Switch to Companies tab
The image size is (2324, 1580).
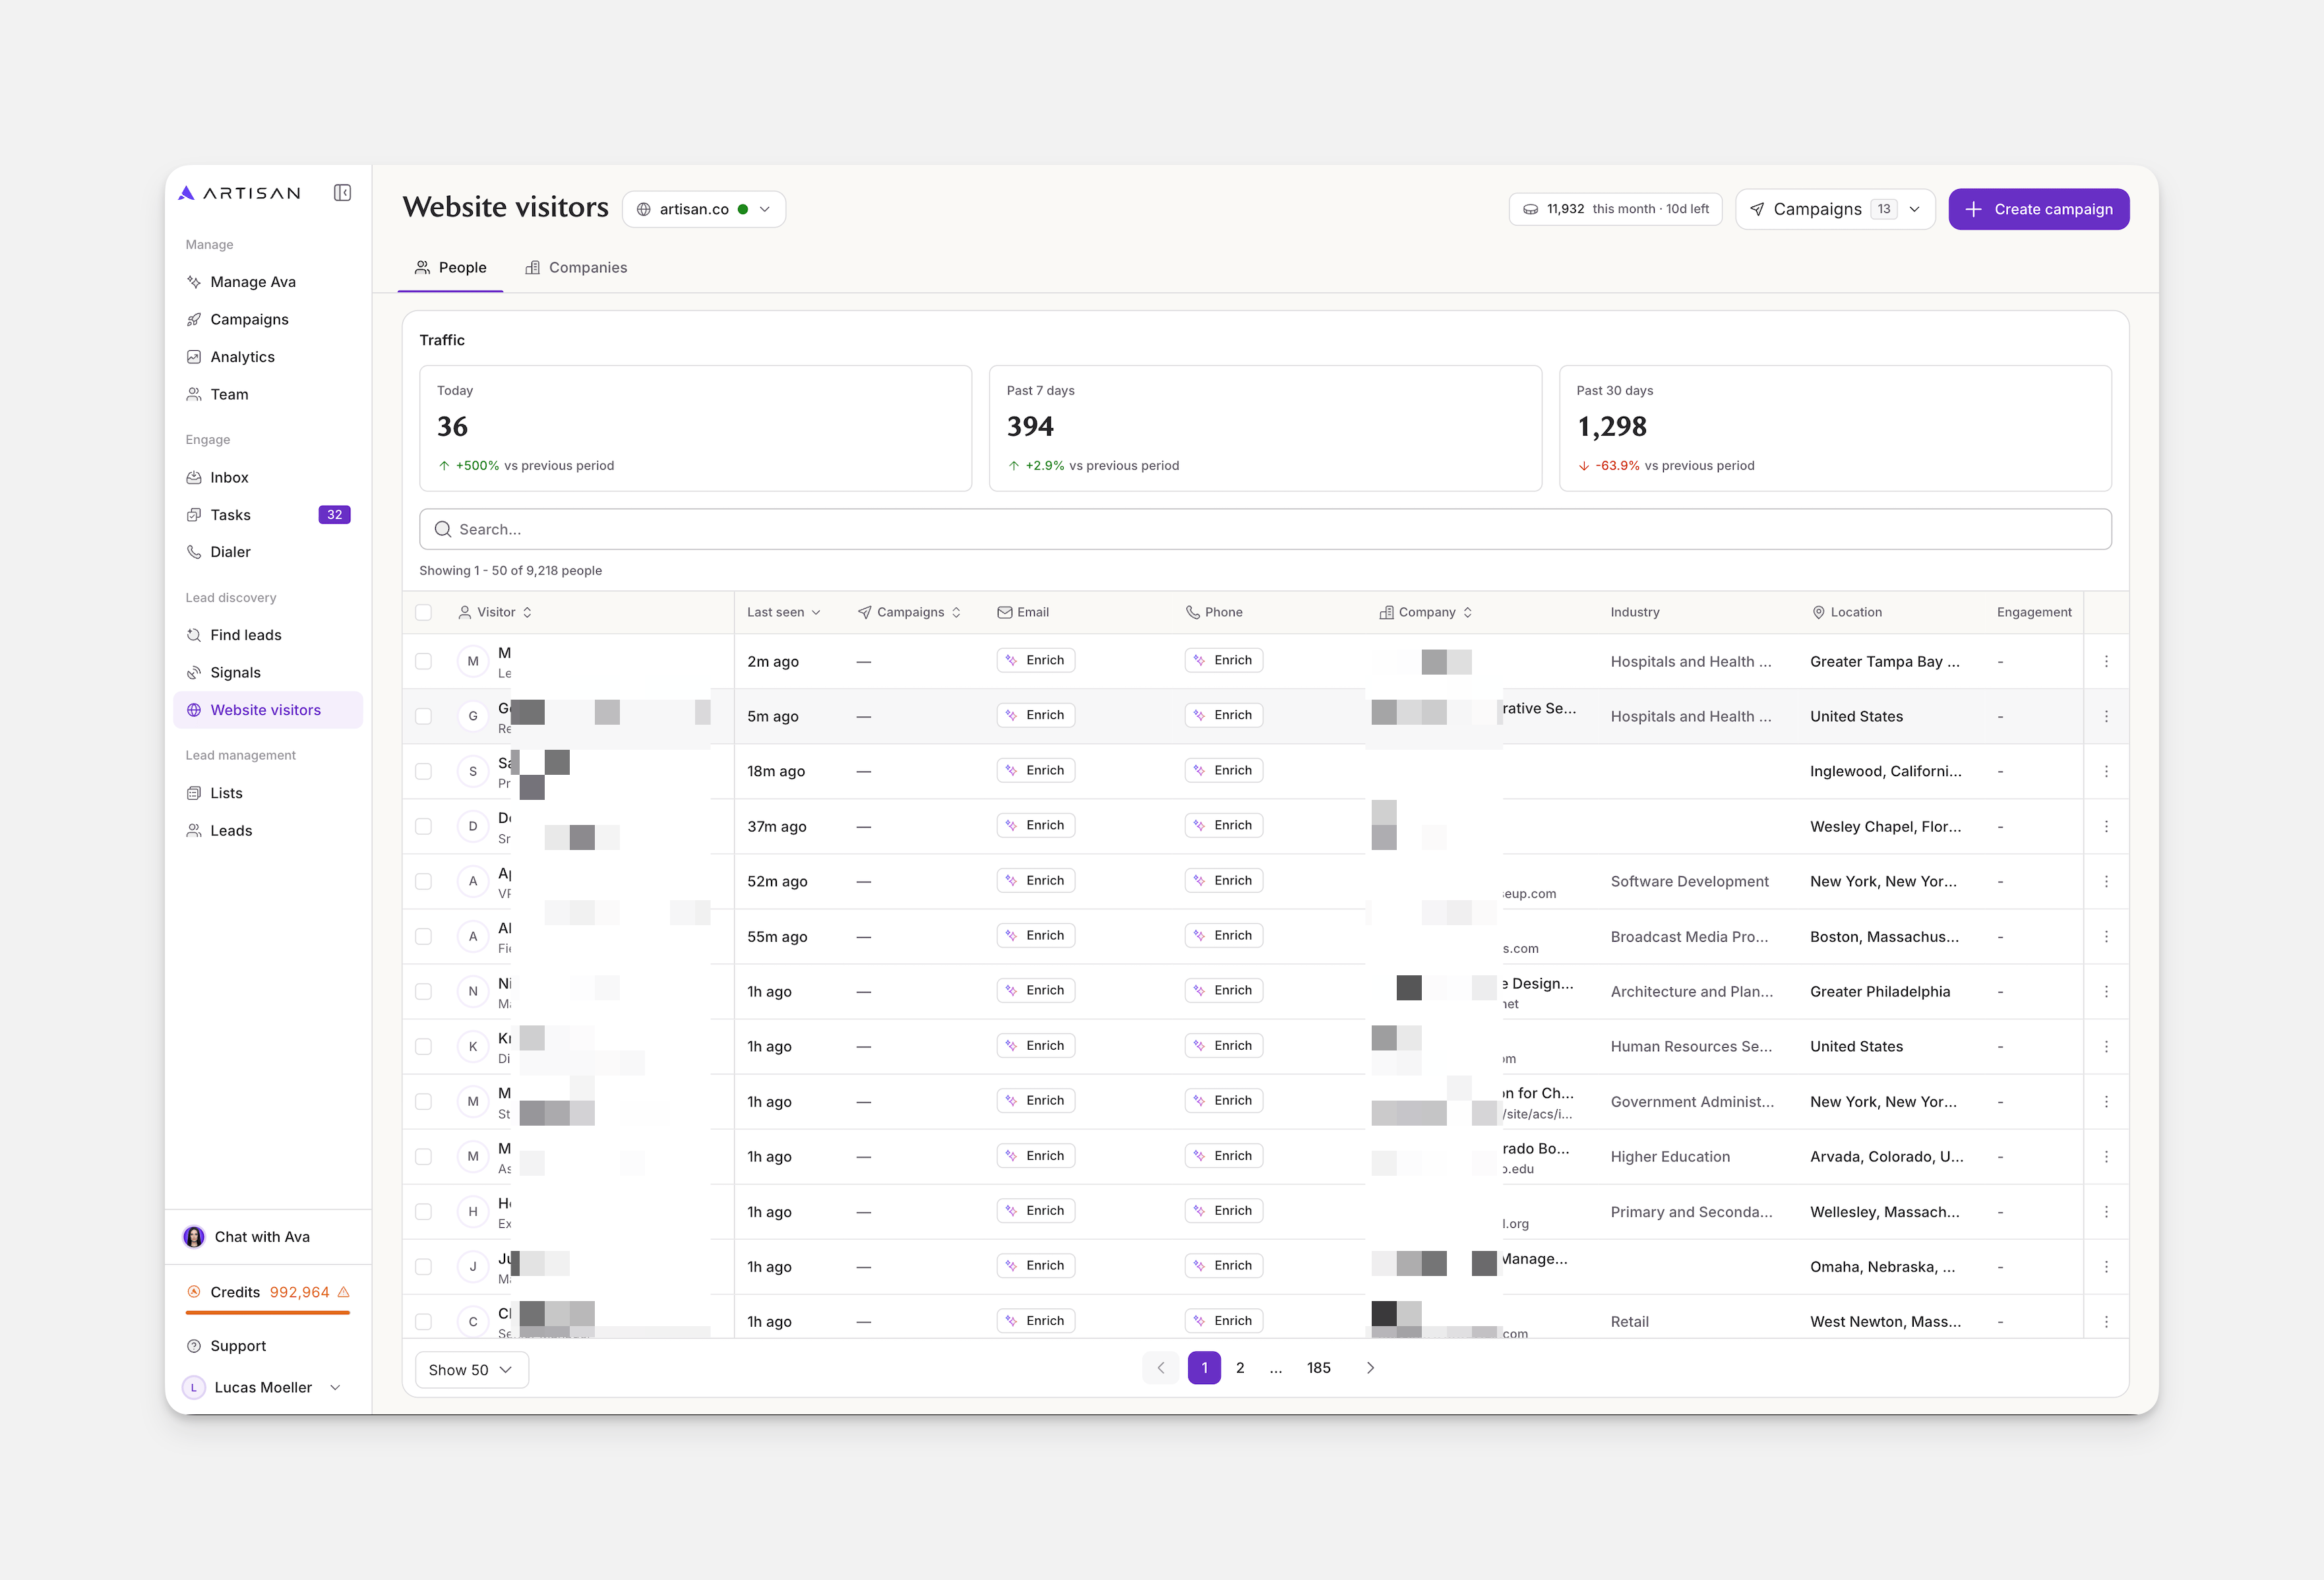576,267
